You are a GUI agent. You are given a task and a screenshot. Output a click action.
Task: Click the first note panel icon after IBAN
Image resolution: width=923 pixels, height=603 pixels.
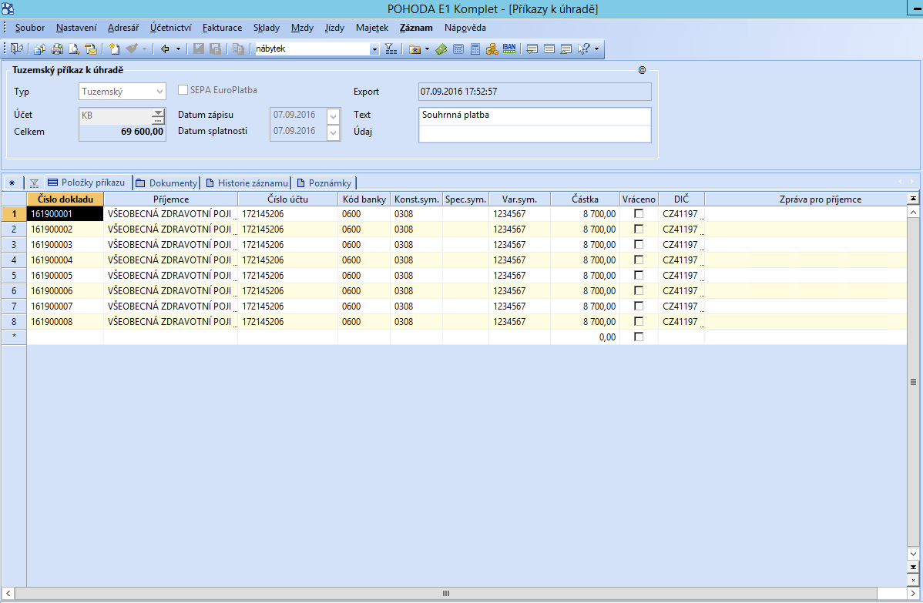(532, 49)
